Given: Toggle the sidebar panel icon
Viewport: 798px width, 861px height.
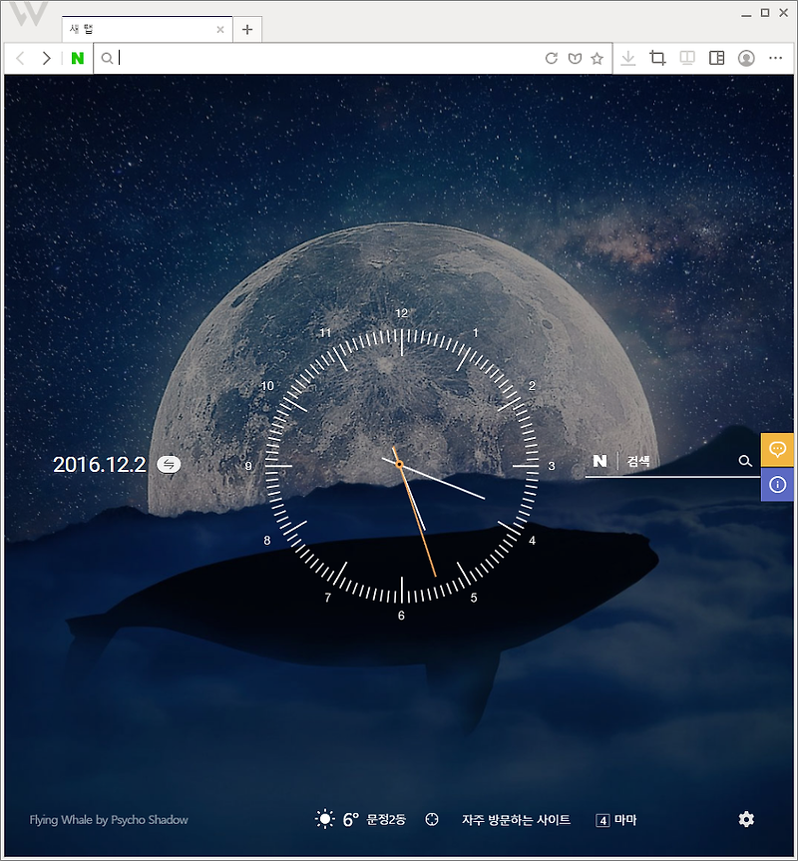Looking at the screenshot, I should coord(717,58).
